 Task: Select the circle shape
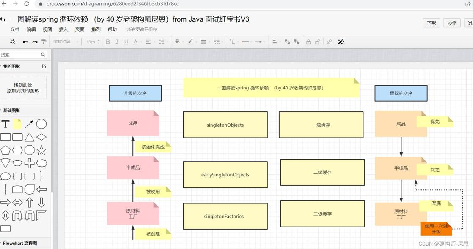[x=41, y=124]
